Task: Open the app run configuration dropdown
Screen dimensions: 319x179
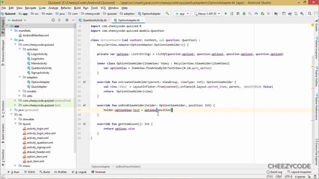Action: pos(182,13)
